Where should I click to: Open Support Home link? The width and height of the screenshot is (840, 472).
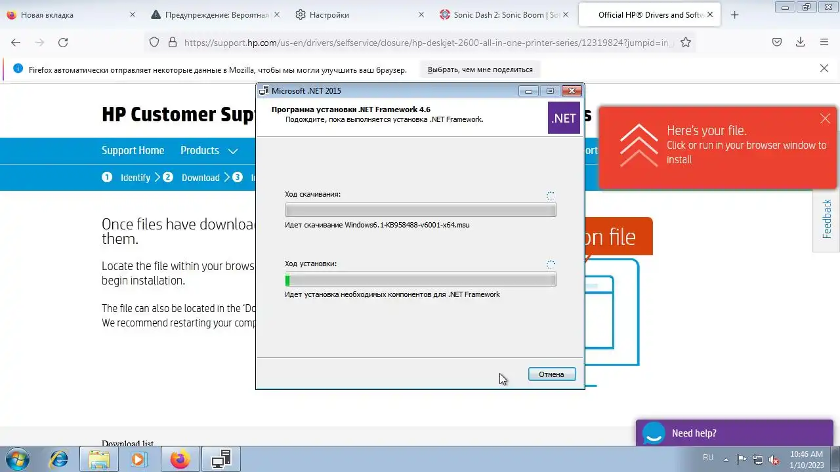click(133, 150)
